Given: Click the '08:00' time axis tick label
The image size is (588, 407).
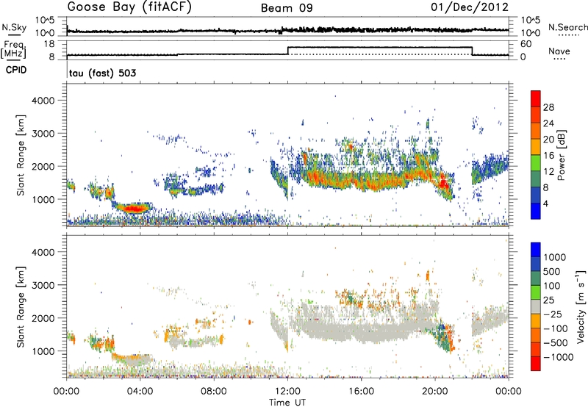Looking at the screenshot, I should pyautogui.click(x=213, y=392).
